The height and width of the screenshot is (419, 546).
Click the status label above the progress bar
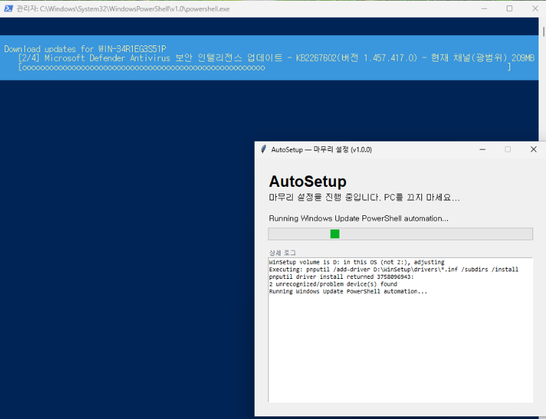358,219
